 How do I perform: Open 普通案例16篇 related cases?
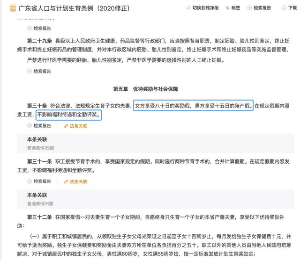coord(40,204)
